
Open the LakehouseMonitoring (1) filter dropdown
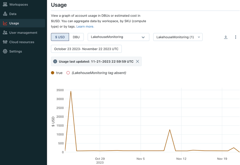[x=178, y=37]
